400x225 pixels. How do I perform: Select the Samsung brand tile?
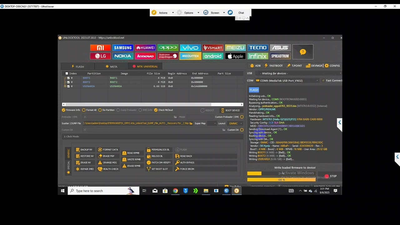click(123, 48)
